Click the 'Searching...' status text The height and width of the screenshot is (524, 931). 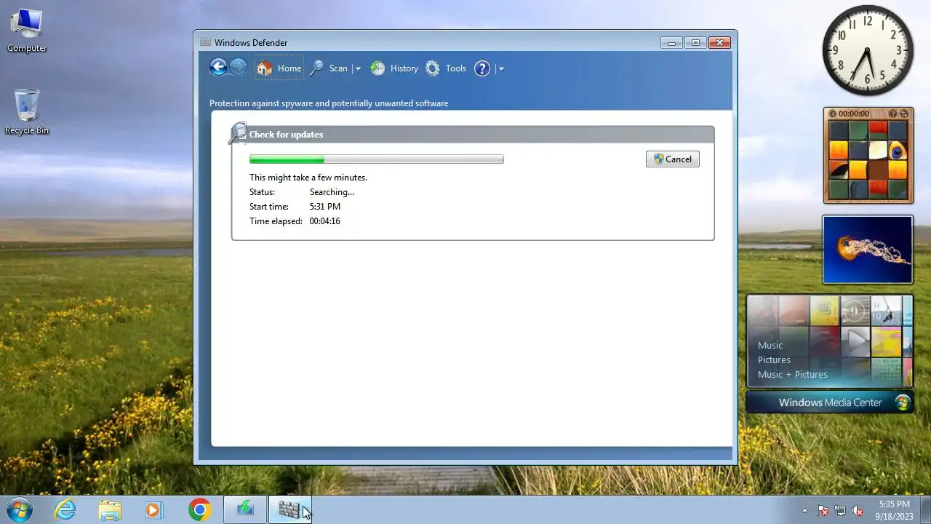tap(332, 192)
